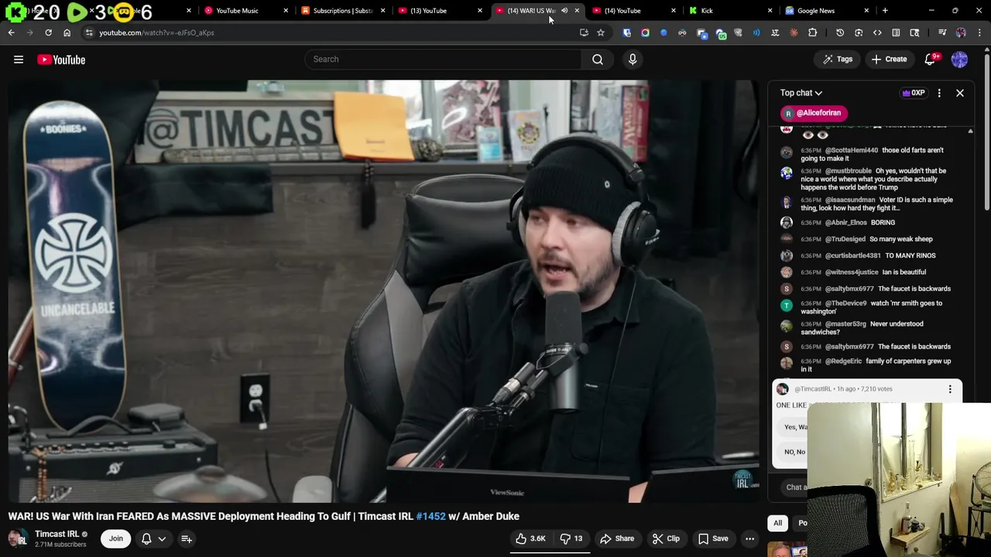Click the install app icon in address bar
The height and width of the screenshot is (557, 991).
pos(584,32)
